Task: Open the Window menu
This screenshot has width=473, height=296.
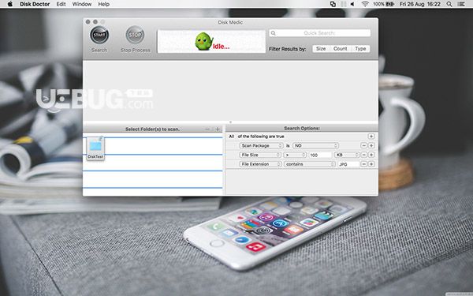Action: 82,4
